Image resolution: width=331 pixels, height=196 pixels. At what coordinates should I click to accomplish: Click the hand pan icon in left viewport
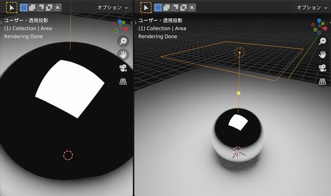123,54
